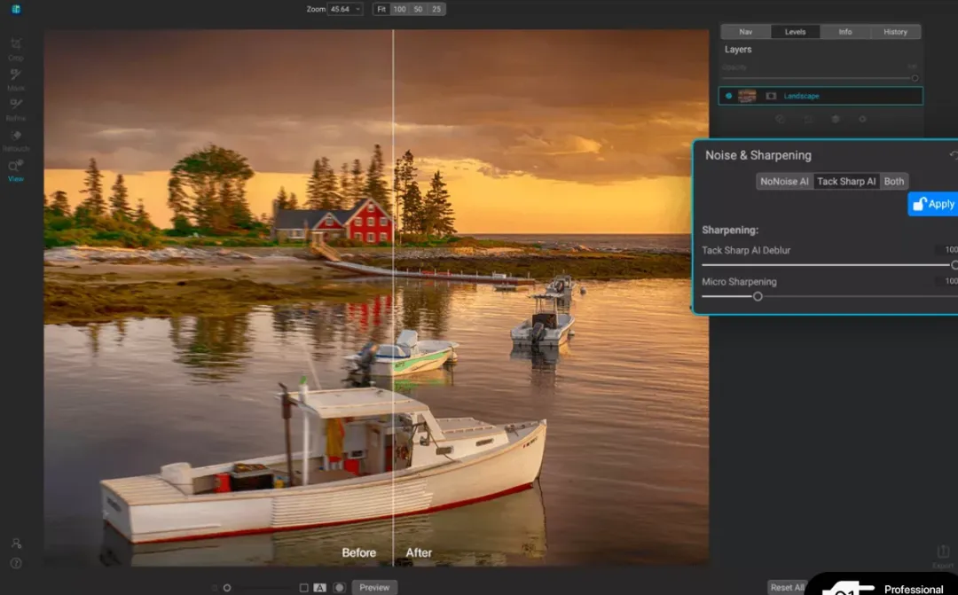
Task: Click the Tack Sharp AI Deblur value field
Action: 948,250
